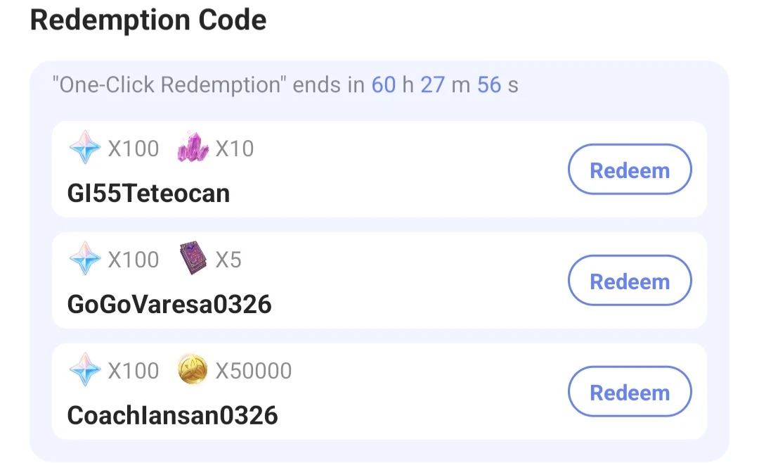The height and width of the screenshot is (463, 759).
Task: Click the Redemption Code page heading
Action: click(148, 20)
